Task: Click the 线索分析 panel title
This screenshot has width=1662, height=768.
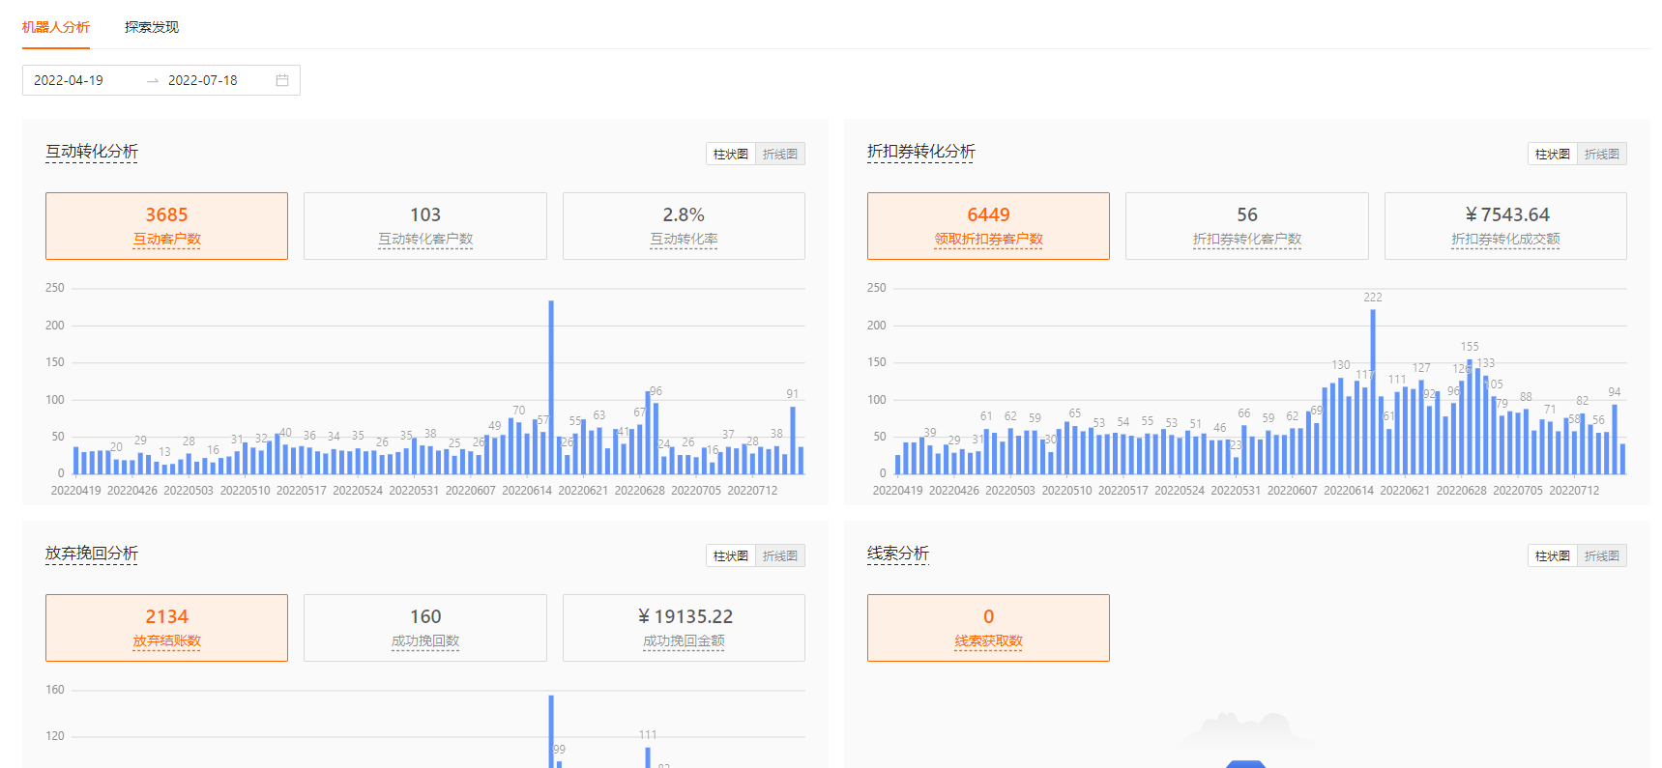Action: click(898, 554)
